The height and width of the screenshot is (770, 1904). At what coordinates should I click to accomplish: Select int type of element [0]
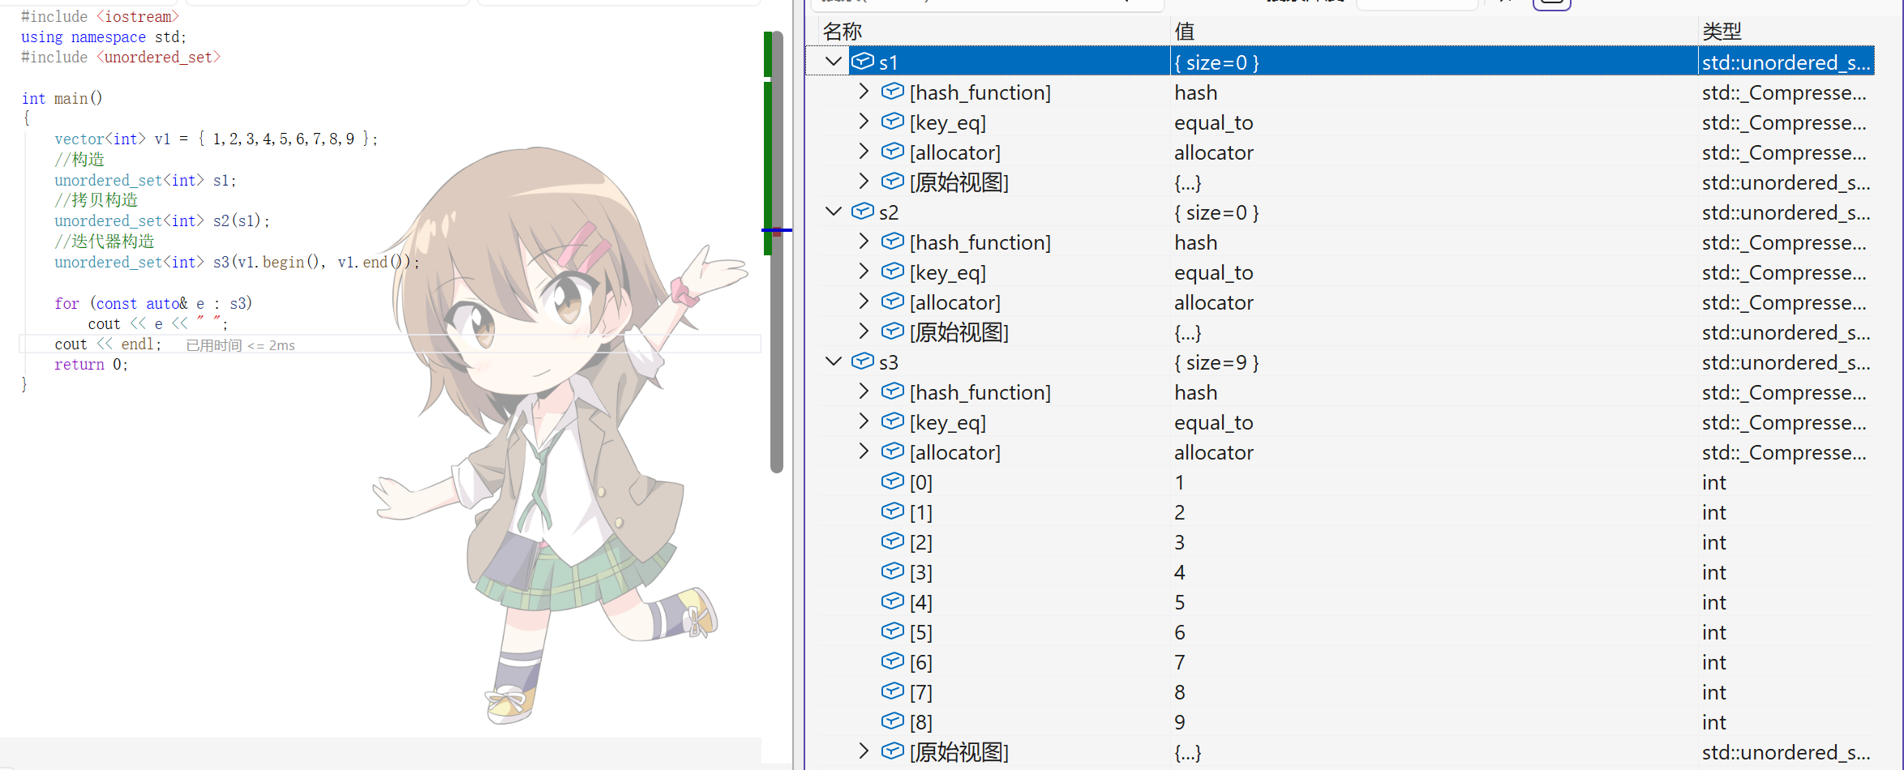pyautogui.click(x=1713, y=482)
